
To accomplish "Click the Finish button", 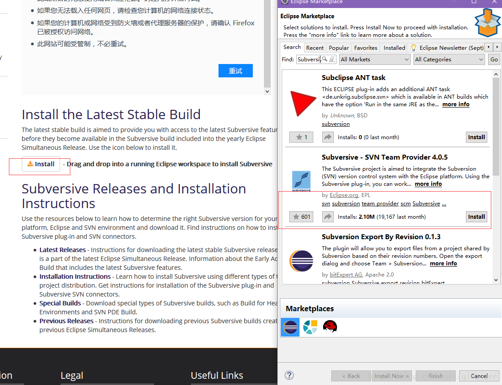I will (x=435, y=376).
